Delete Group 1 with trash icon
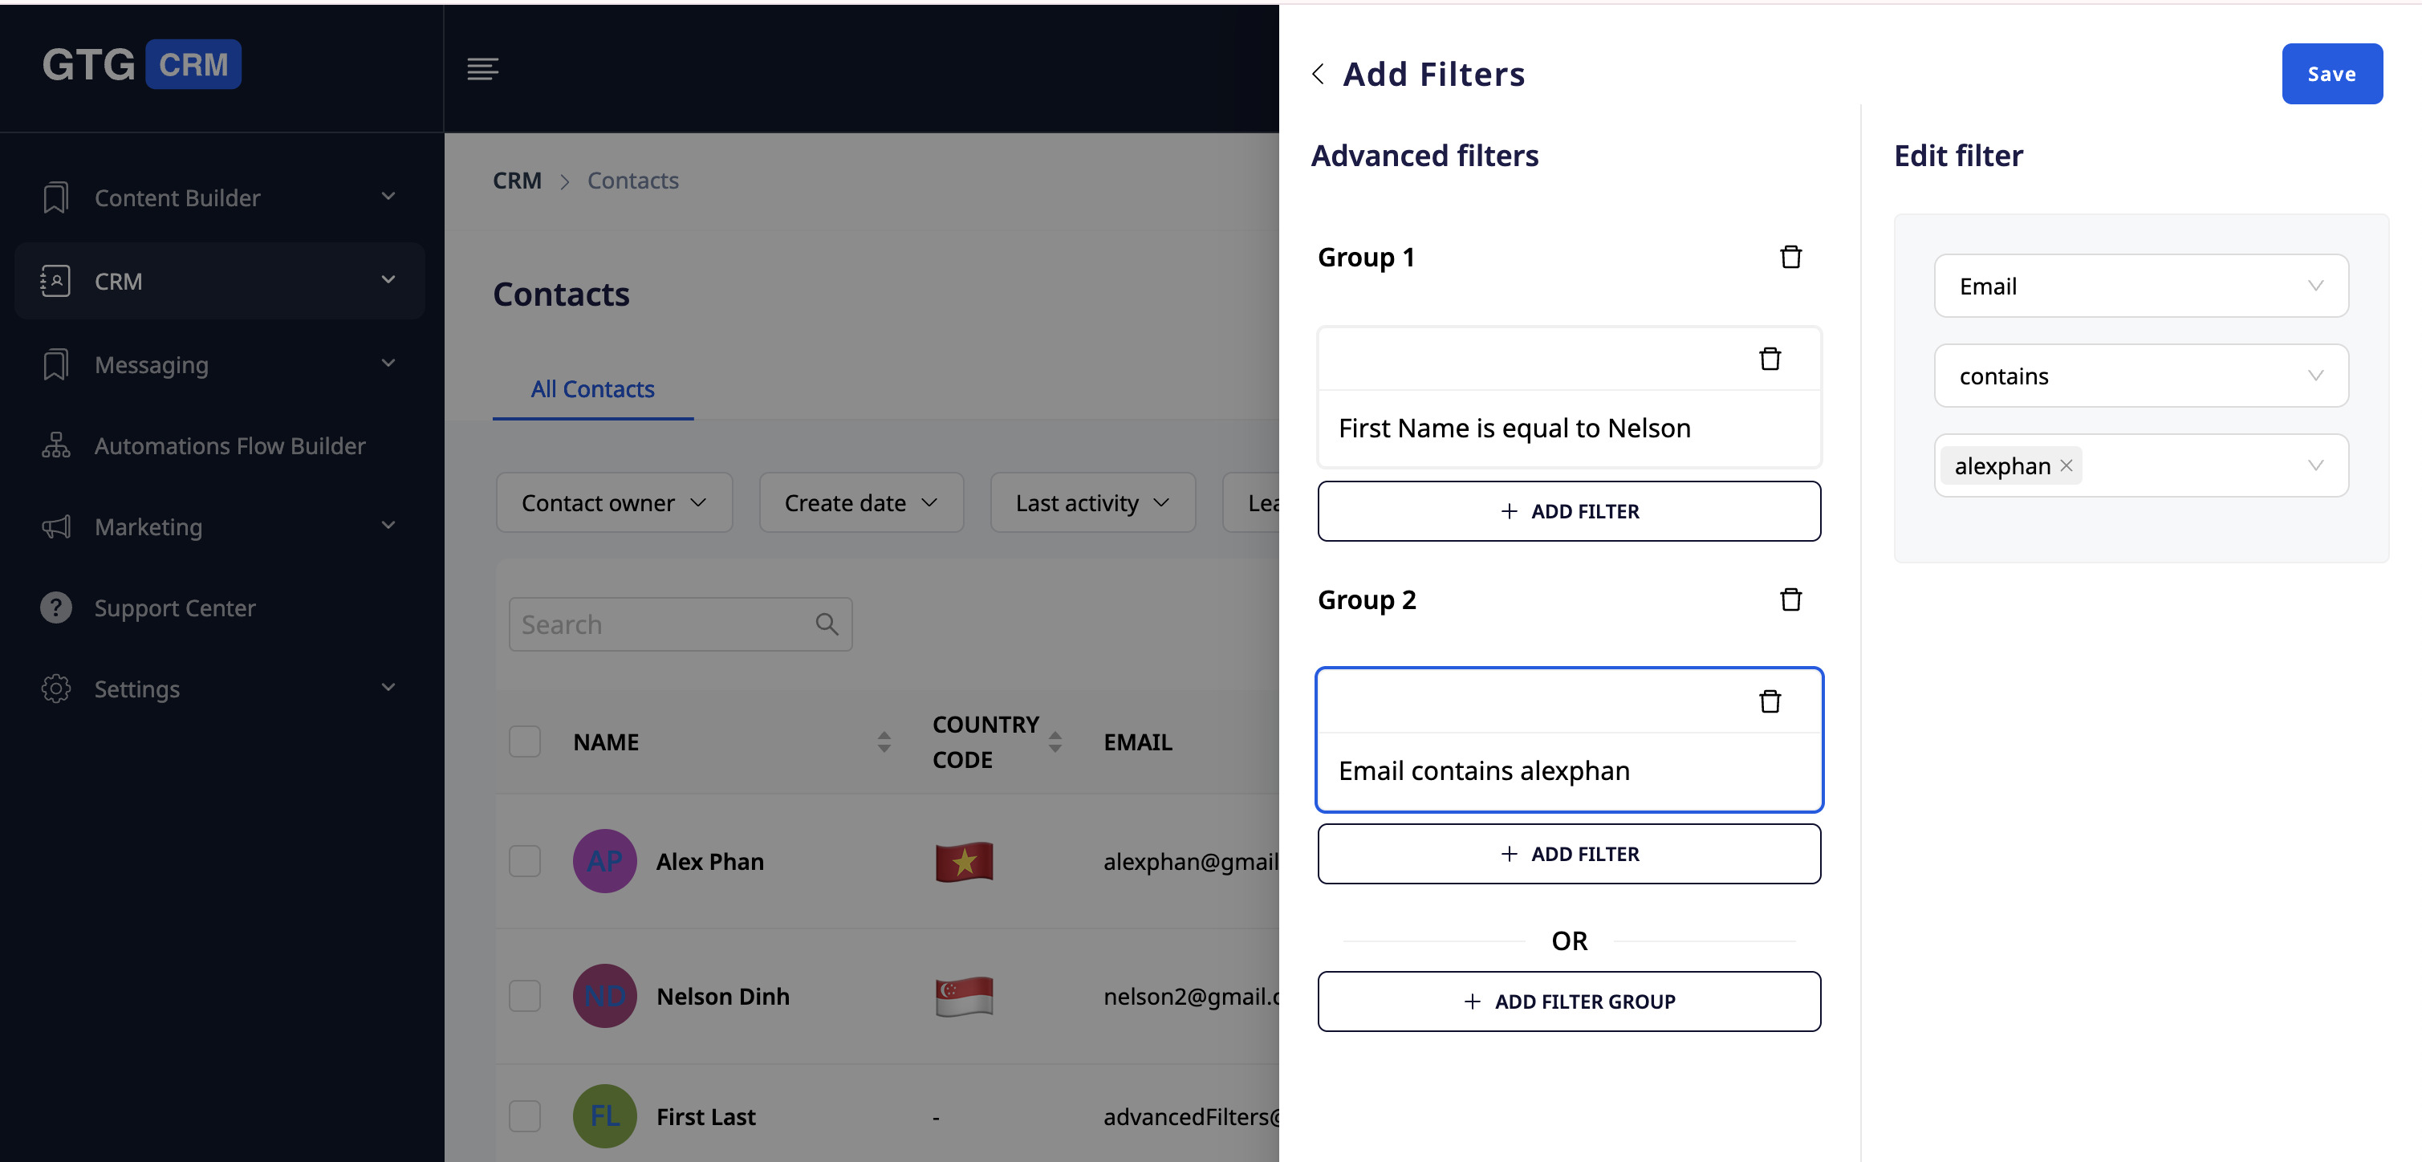Image resolution: width=2422 pixels, height=1162 pixels. [1790, 257]
